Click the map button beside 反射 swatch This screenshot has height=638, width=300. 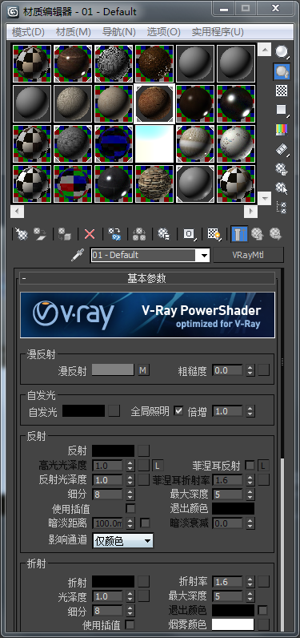click(x=143, y=450)
